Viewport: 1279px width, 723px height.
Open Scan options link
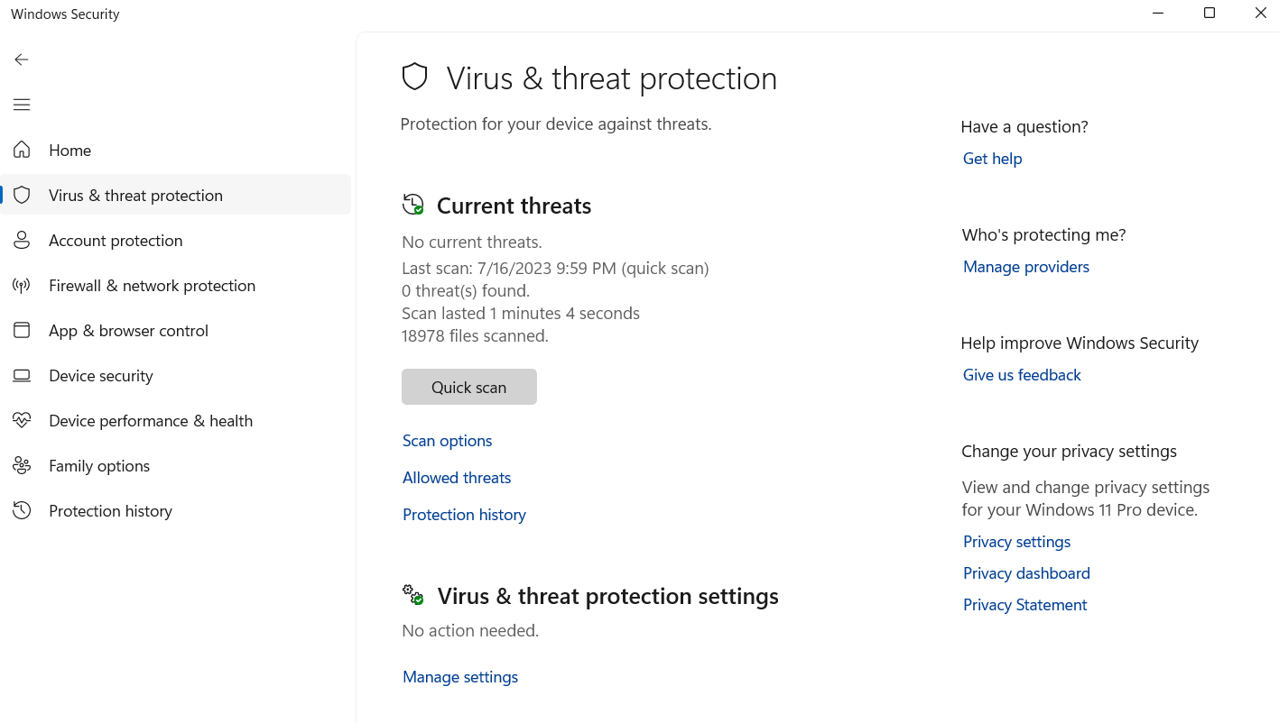pos(447,441)
